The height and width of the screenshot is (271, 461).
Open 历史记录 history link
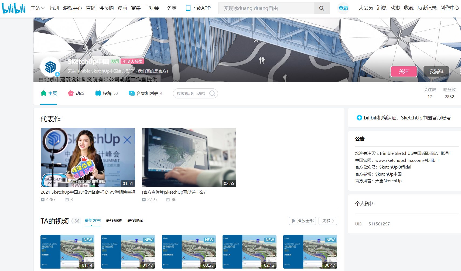click(427, 8)
